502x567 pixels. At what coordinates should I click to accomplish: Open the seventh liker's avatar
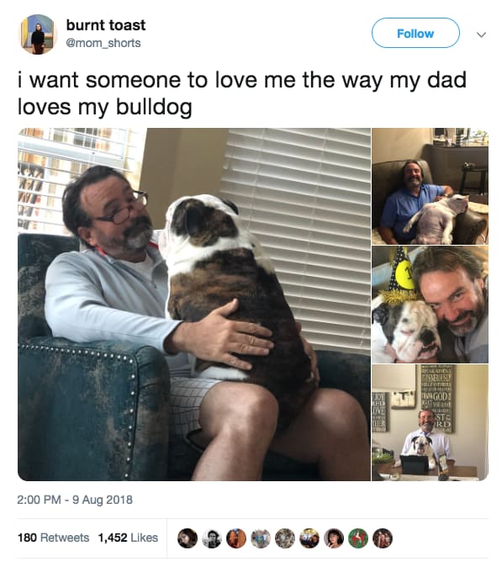(334, 538)
